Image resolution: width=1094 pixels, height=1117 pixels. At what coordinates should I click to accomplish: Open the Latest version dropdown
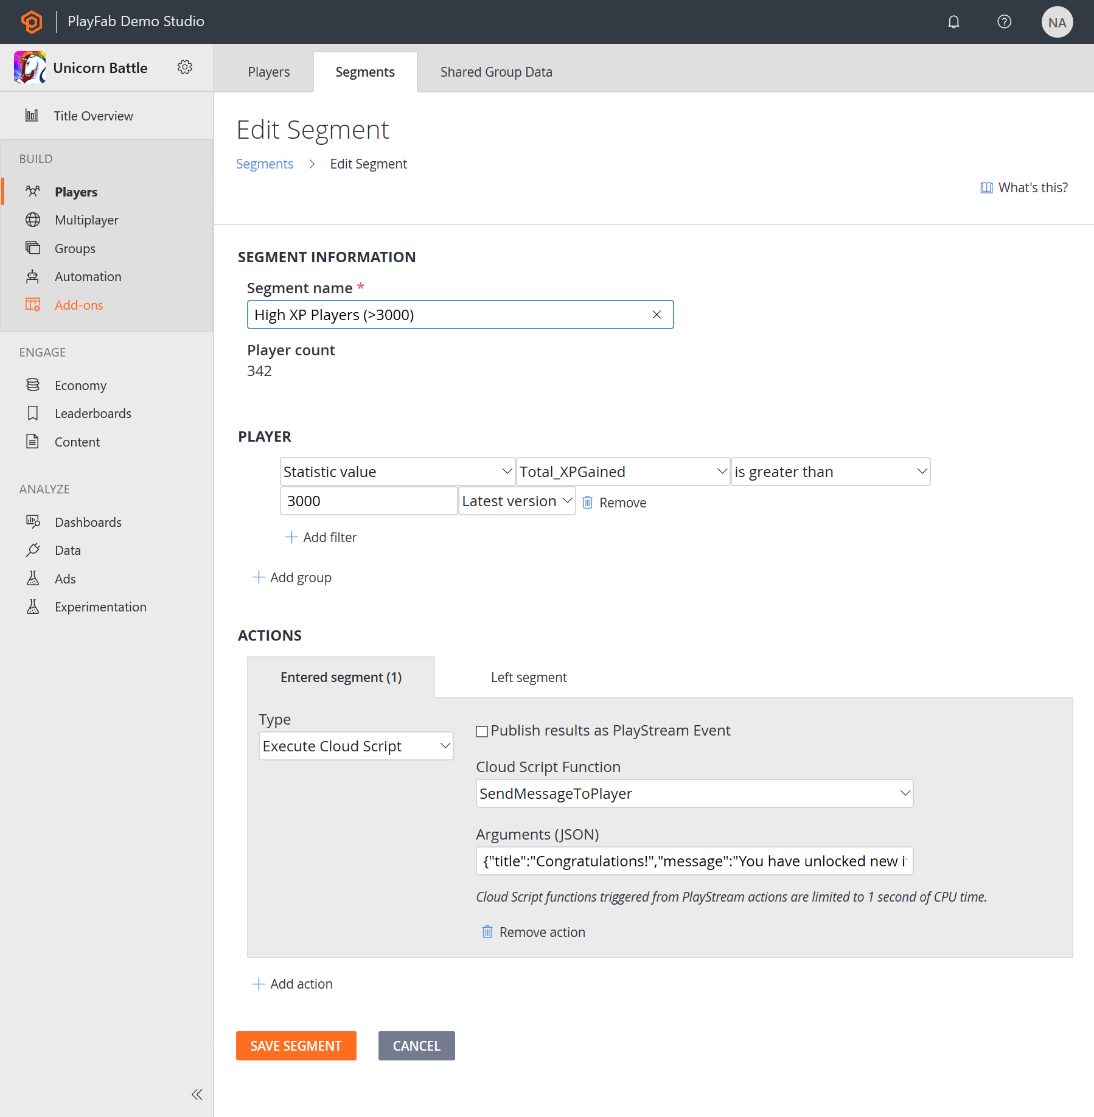click(517, 501)
